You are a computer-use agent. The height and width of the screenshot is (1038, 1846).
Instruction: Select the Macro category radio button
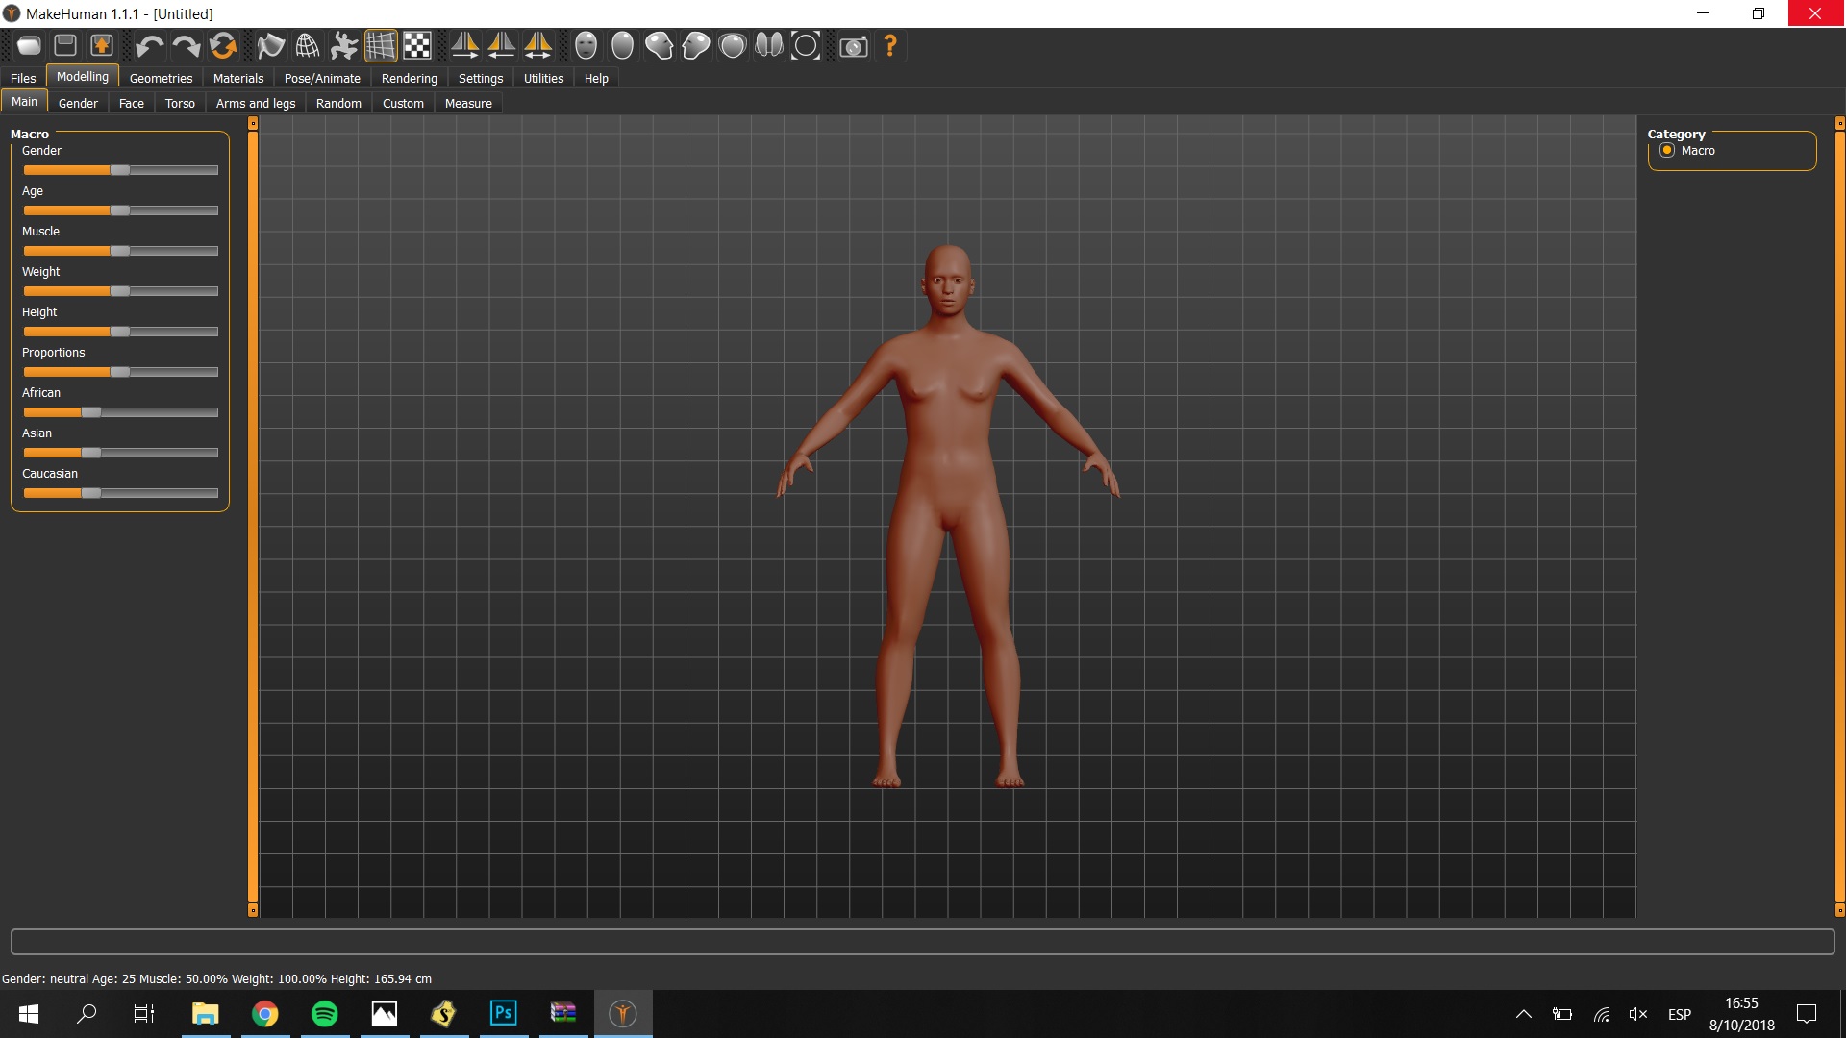click(x=1667, y=151)
